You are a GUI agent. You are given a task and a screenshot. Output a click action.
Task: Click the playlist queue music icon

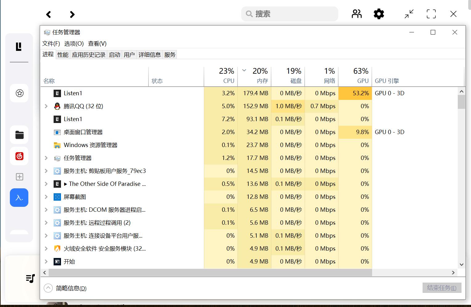pos(30,279)
